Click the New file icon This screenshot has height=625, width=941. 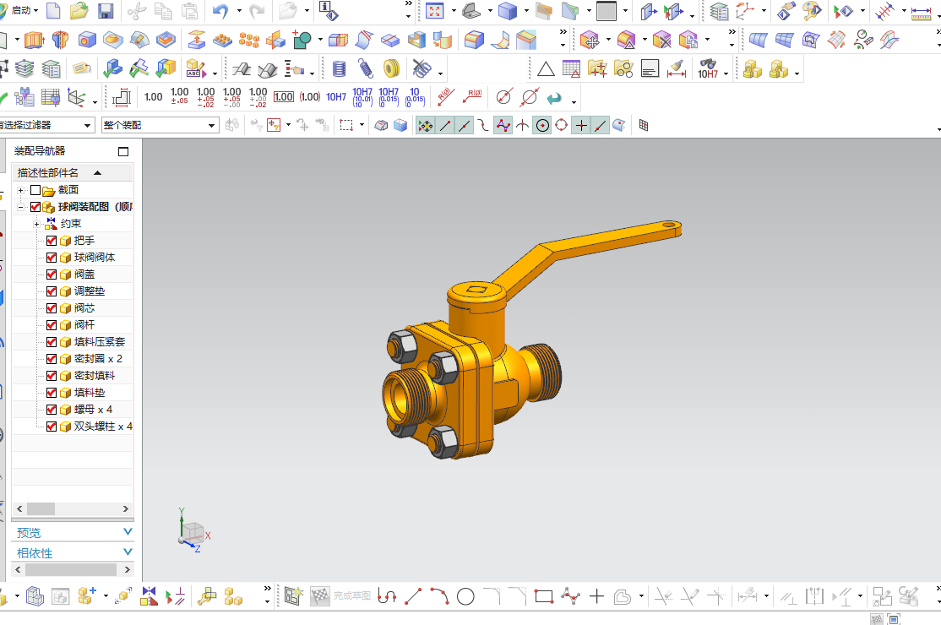53,11
